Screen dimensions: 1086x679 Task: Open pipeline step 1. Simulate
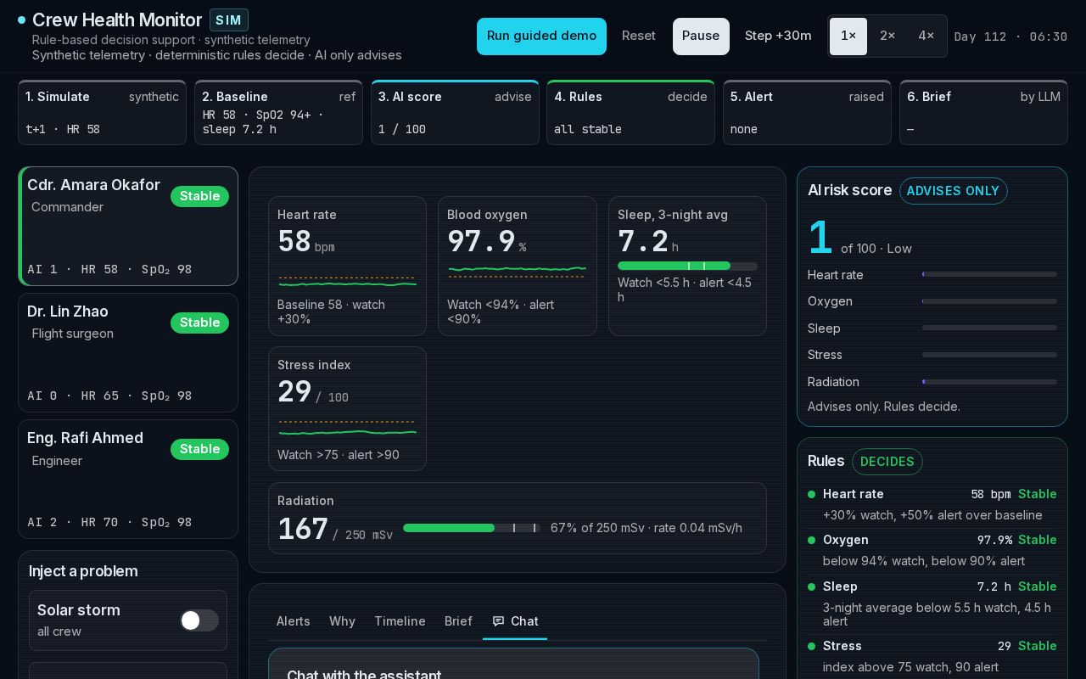point(102,113)
